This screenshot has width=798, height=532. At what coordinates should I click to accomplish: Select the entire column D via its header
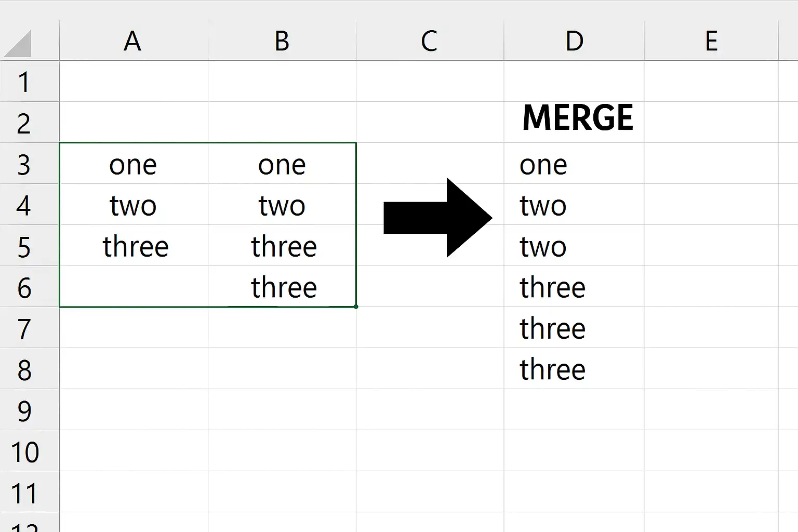[x=574, y=41]
